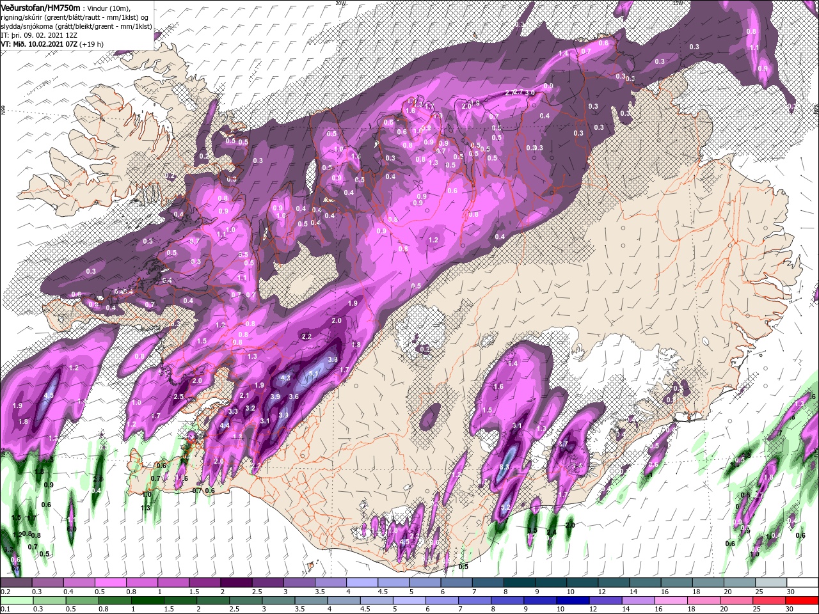Pick lower legend dark green swatch between 1 and 1.5
This screenshot has height=614, width=819.
coord(148,600)
